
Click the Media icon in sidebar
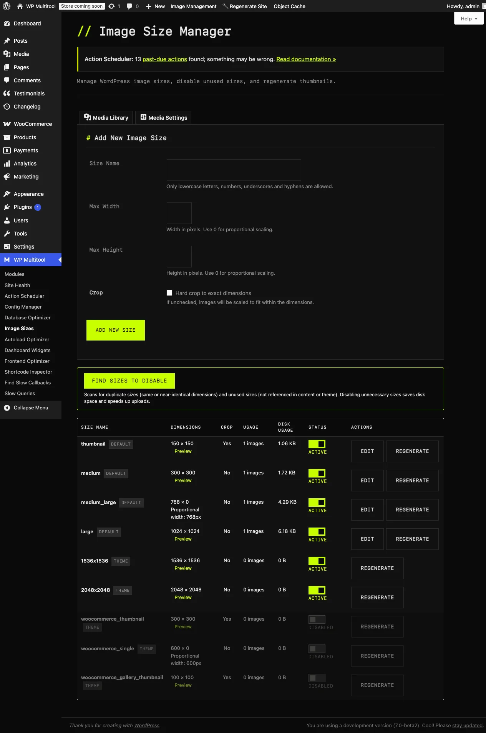[7, 54]
